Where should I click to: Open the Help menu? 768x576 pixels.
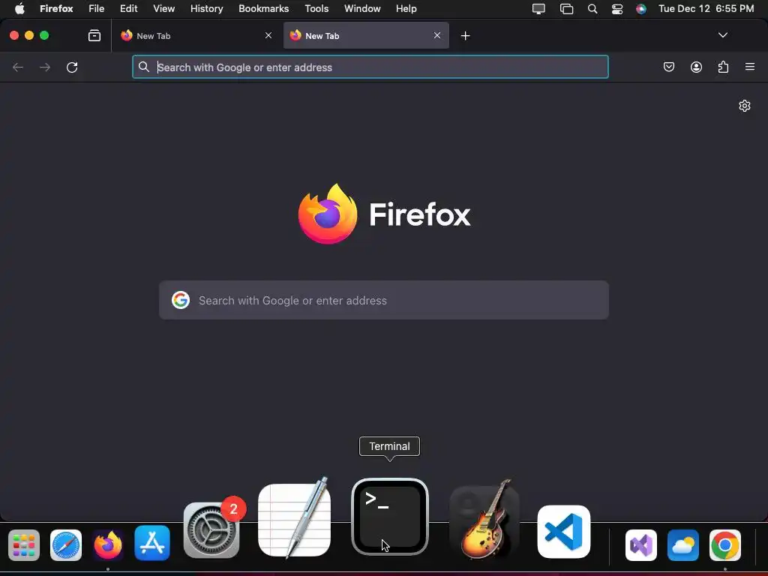[x=406, y=9]
